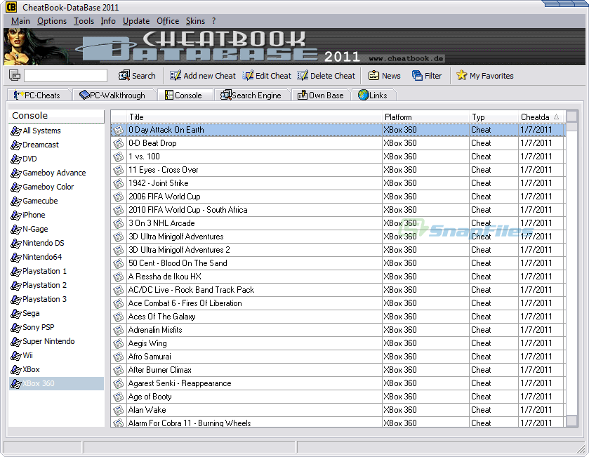This screenshot has width=589, height=457.
Task: Select DVD in console list
Action: [x=56, y=159]
